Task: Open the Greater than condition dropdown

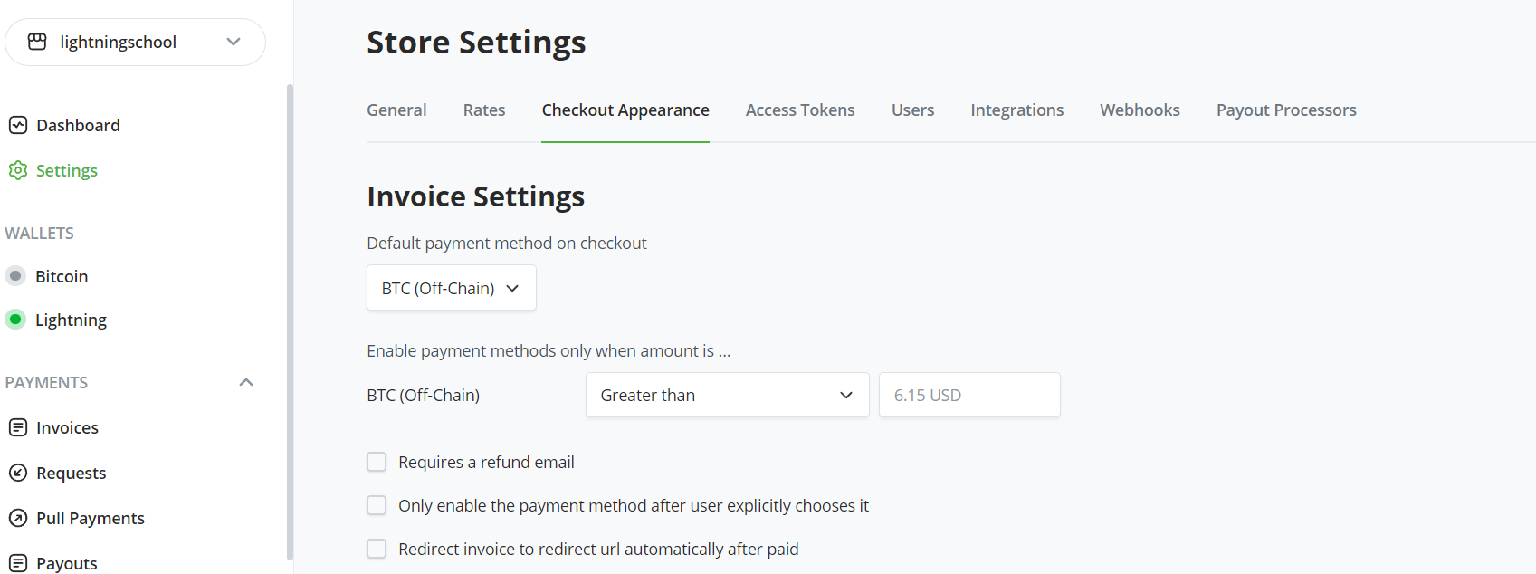Action: (x=727, y=395)
